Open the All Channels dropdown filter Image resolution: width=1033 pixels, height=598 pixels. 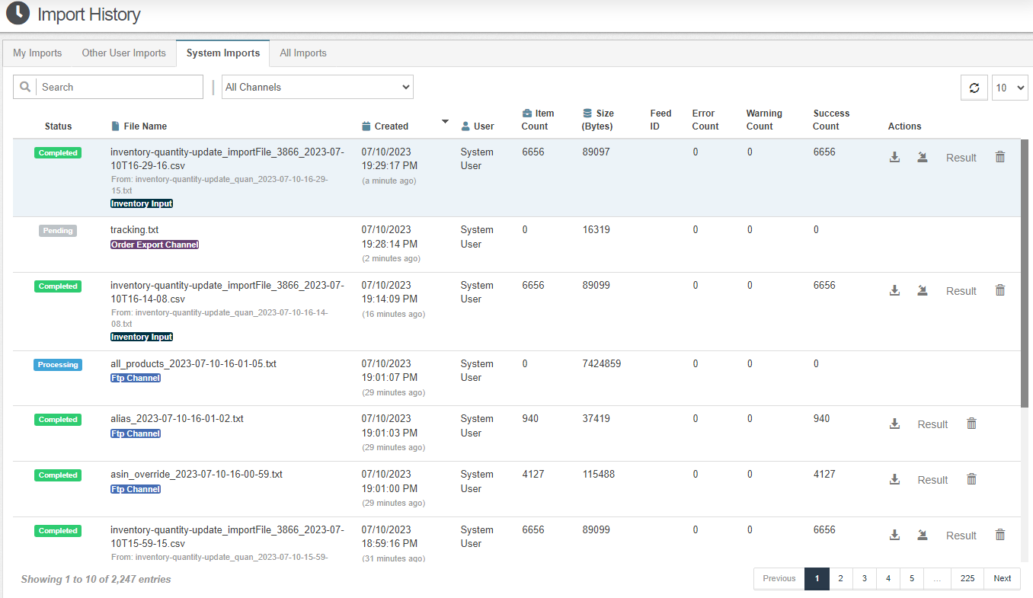(x=318, y=88)
